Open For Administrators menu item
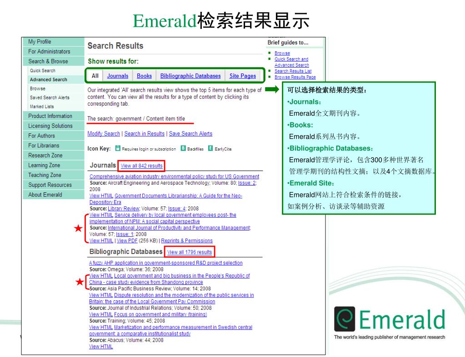 point(54,52)
